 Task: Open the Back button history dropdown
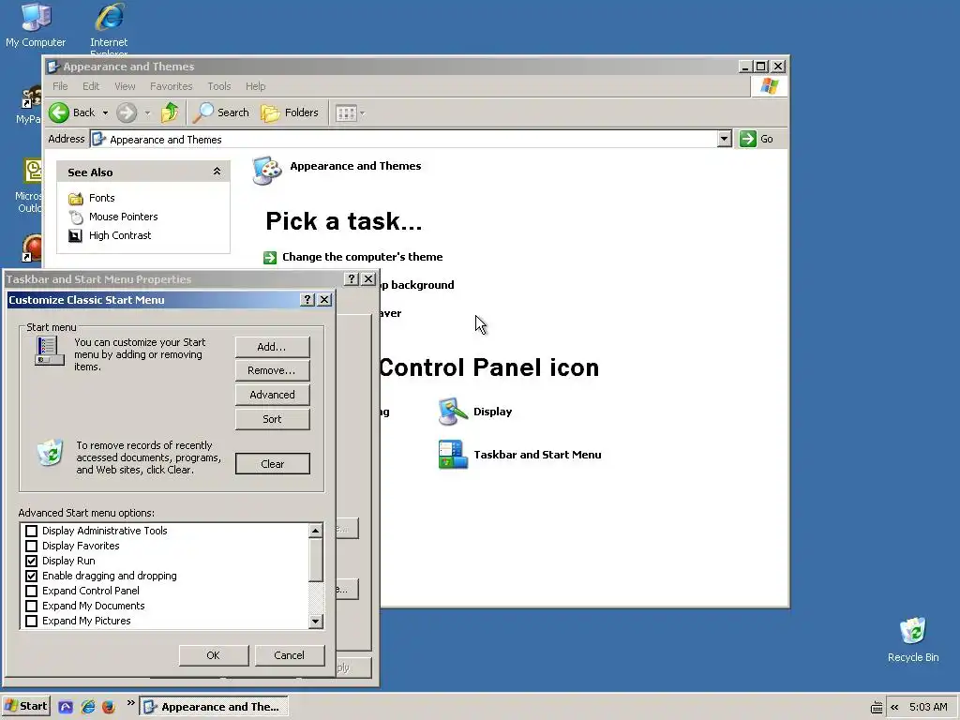105,112
